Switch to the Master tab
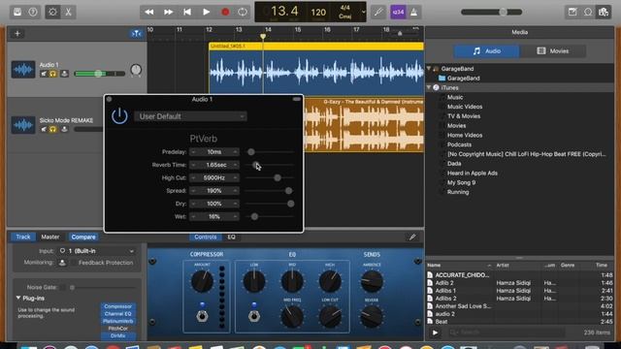 [50, 237]
